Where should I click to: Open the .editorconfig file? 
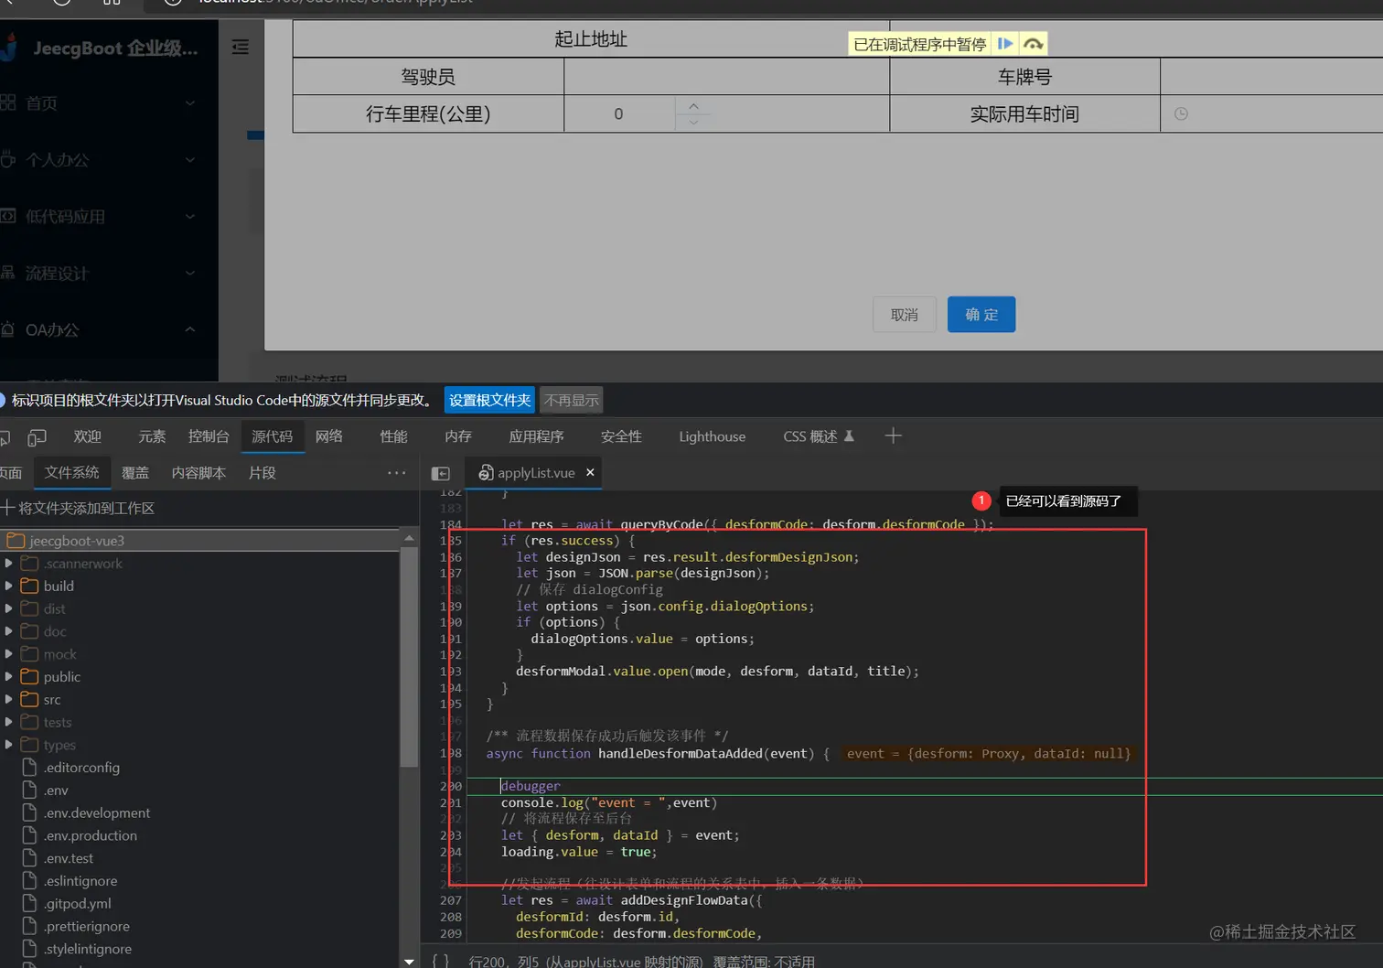click(x=81, y=768)
